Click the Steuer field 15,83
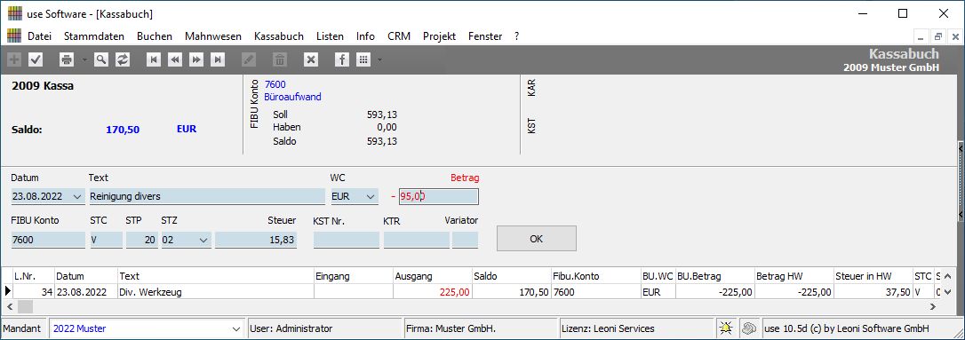965x340 pixels. click(x=256, y=241)
